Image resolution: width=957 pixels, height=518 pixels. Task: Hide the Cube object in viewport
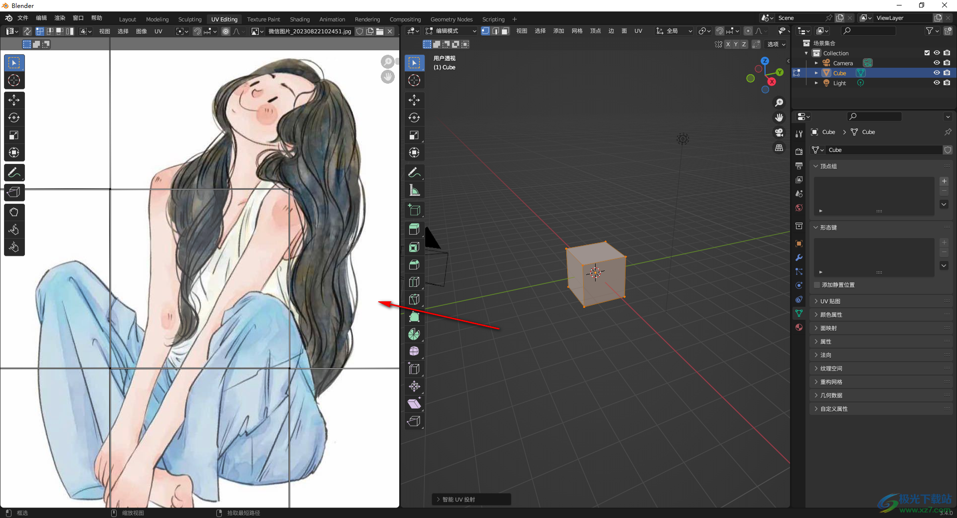tap(937, 73)
